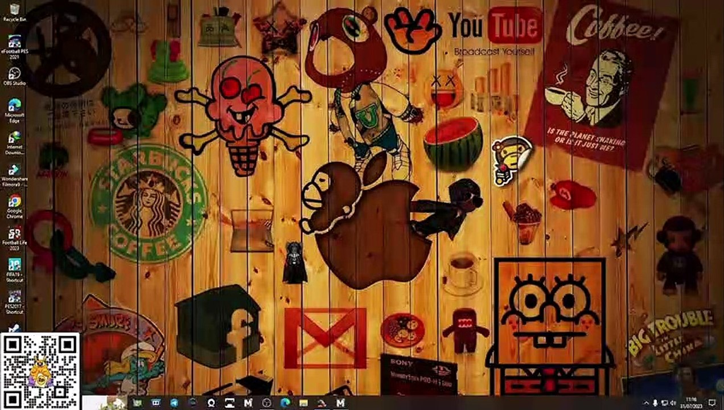Click the Telegram icon in the taskbar
The width and height of the screenshot is (724, 410).
point(174,403)
